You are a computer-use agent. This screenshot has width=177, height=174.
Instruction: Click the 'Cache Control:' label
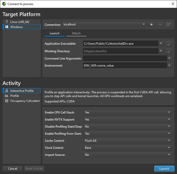coord(55,140)
